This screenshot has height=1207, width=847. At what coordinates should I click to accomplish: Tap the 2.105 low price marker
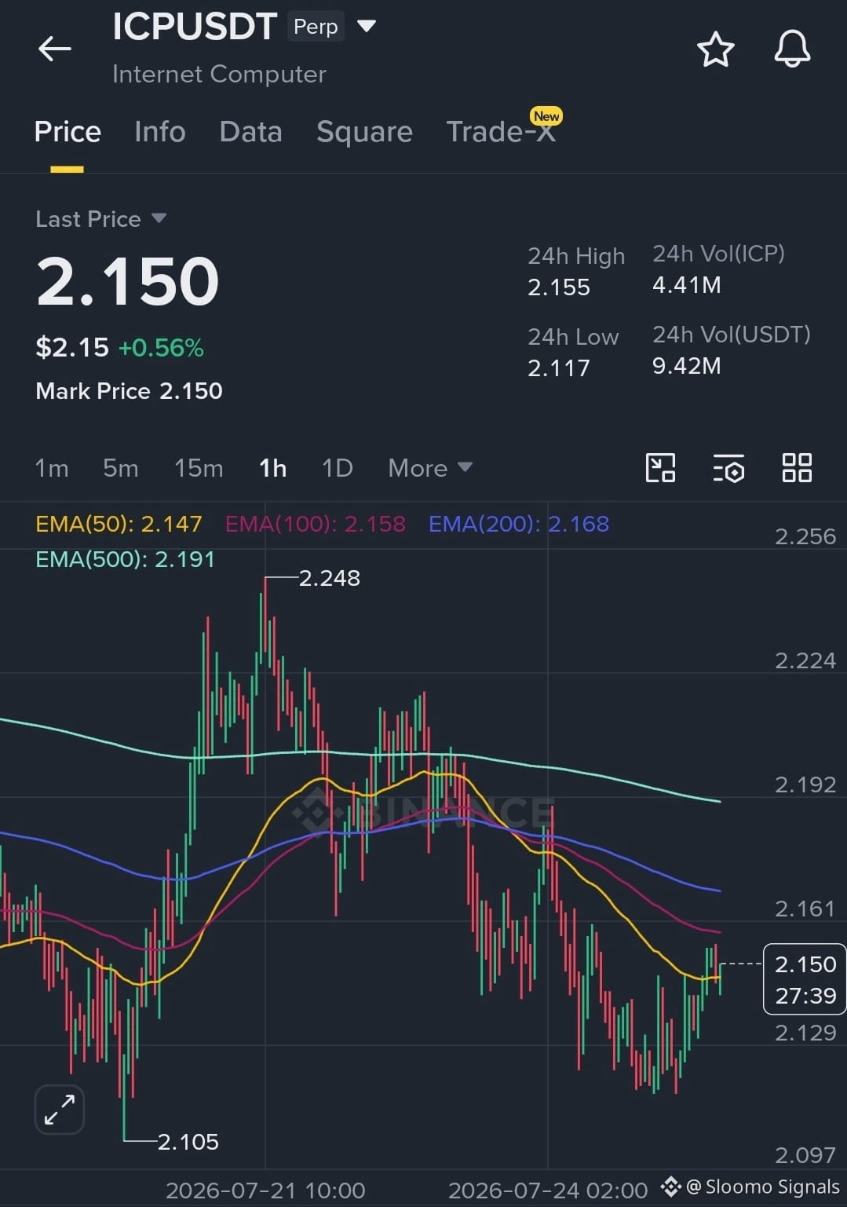(x=188, y=1142)
